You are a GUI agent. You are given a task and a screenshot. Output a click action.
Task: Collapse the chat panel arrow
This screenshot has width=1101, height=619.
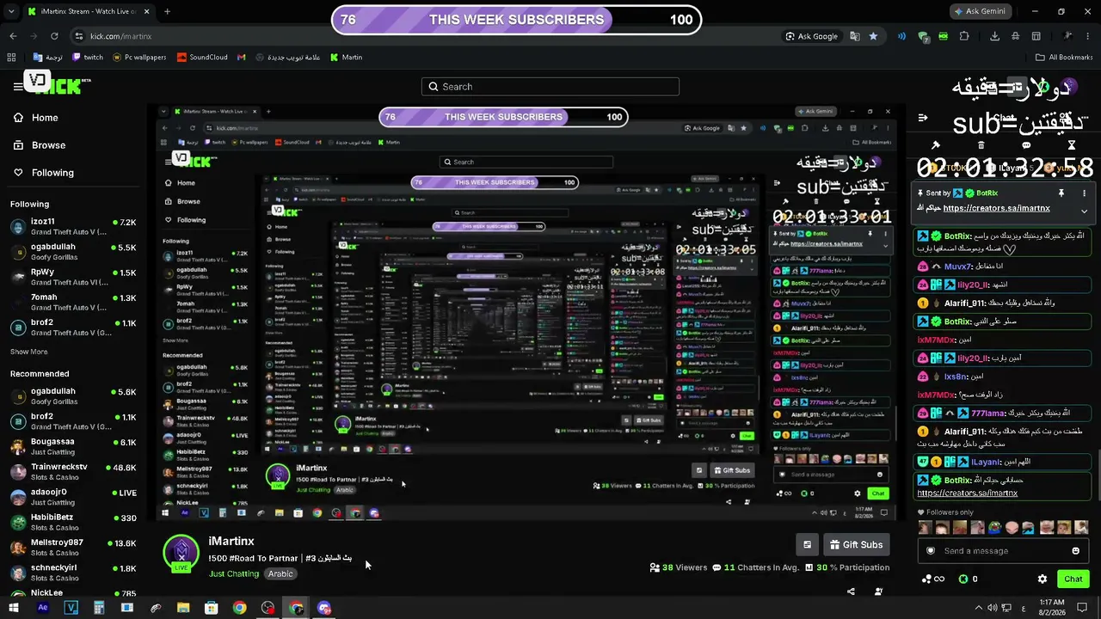(x=923, y=118)
